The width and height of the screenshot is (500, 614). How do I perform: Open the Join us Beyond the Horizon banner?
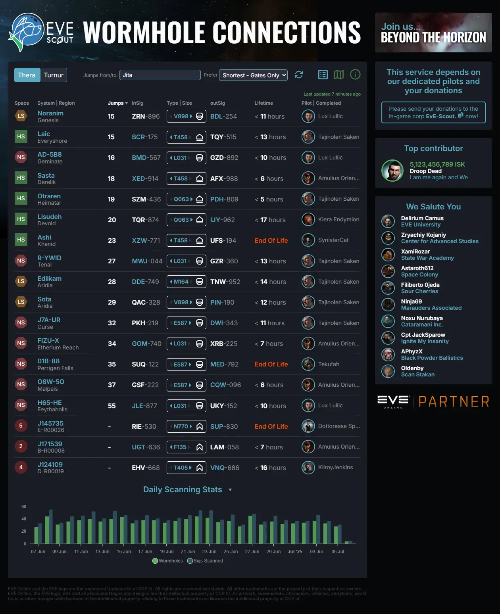[x=433, y=33]
